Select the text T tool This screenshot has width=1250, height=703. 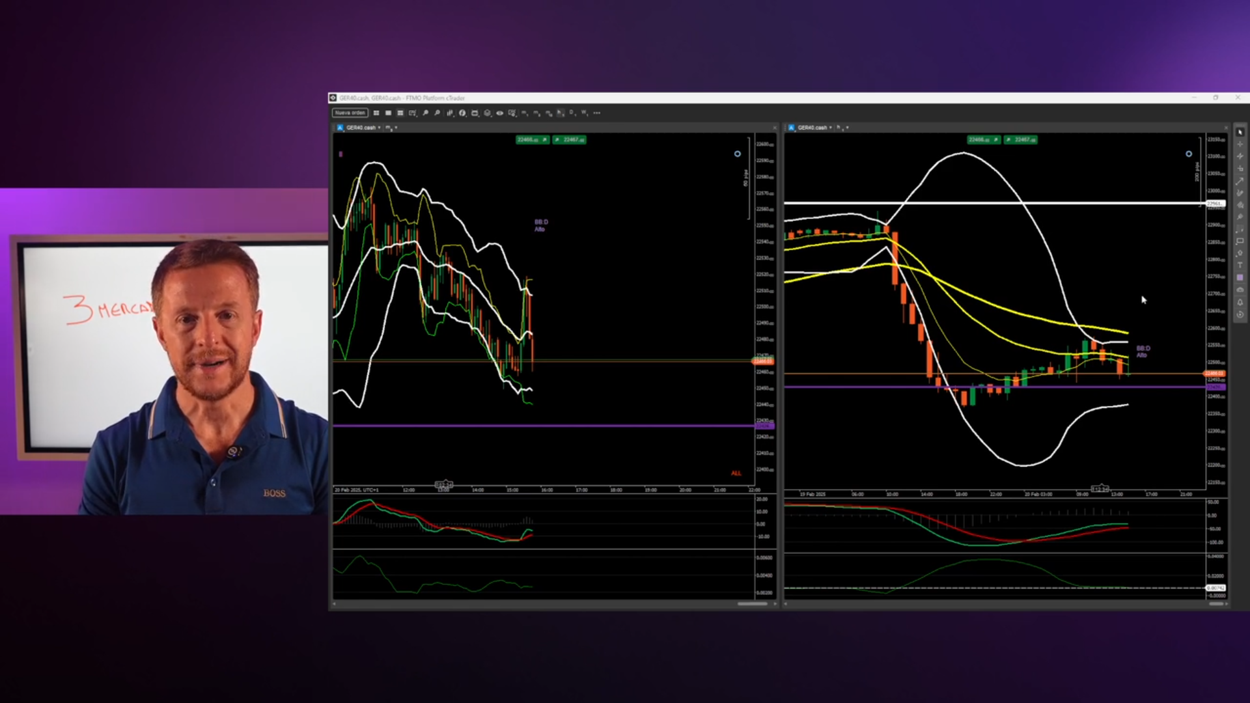pos(1240,265)
